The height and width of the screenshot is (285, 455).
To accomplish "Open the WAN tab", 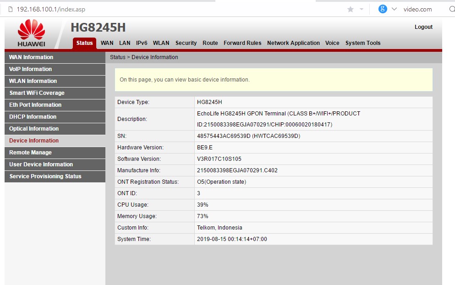I will pyautogui.click(x=107, y=43).
